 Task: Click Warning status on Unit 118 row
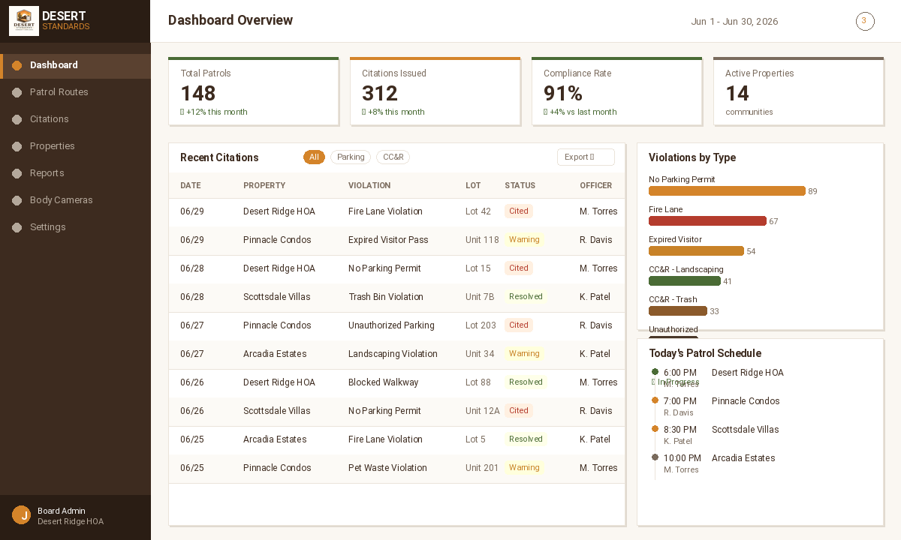click(524, 240)
